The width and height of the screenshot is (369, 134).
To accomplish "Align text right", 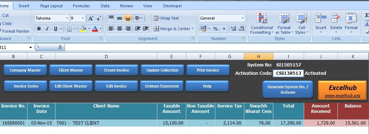I will 128,29.
